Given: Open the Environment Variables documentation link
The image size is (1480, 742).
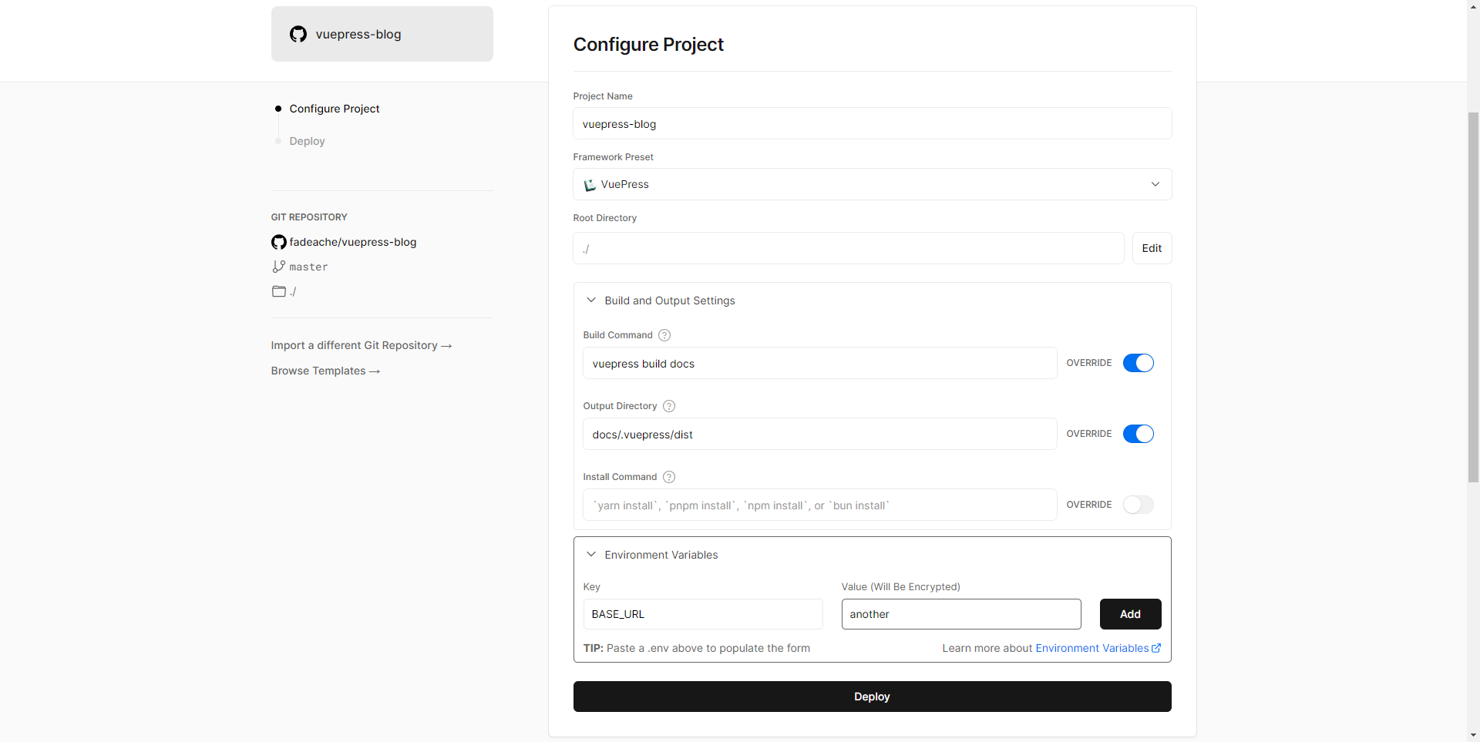Looking at the screenshot, I should [x=1098, y=648].
